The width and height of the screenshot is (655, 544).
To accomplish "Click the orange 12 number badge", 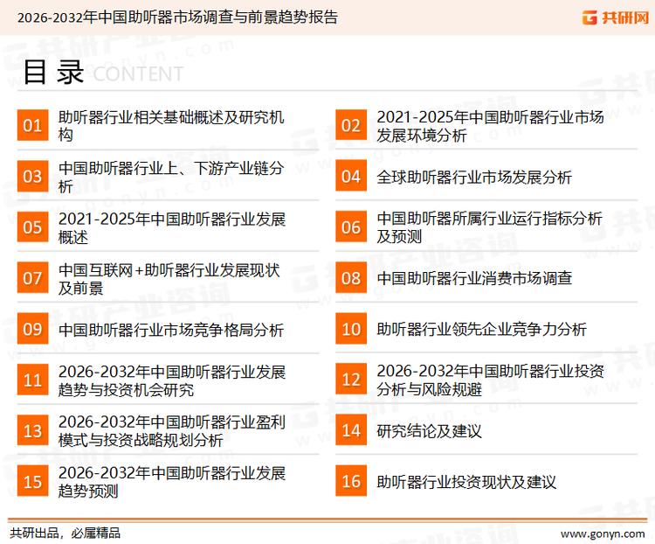I will 351,380.
